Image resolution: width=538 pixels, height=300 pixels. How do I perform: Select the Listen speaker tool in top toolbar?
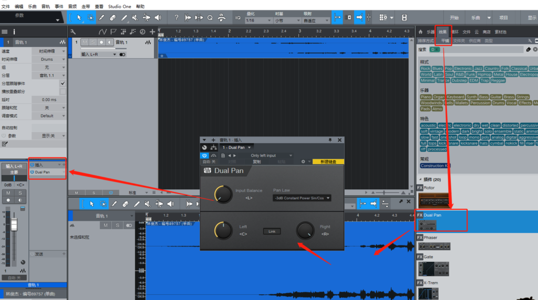click(158, 17)
